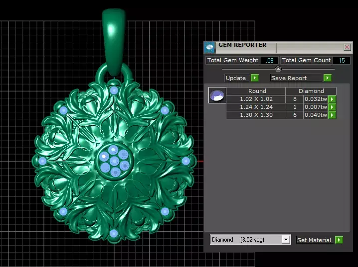
Task: Click the Round column header
Action: tap(256, 91)
